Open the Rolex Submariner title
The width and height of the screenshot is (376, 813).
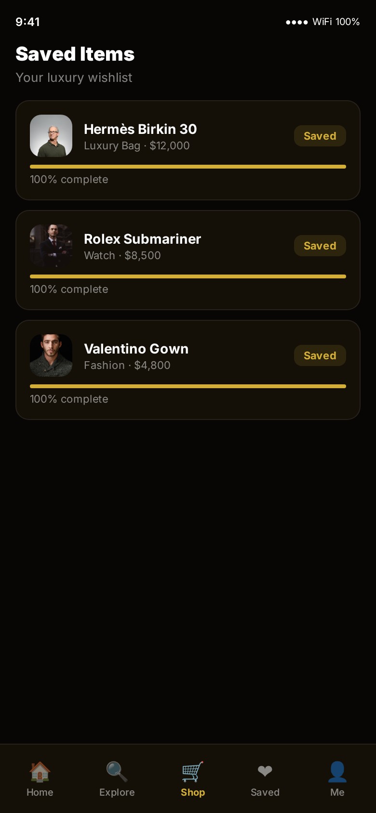pyautogui.click(x=142, y=239)
